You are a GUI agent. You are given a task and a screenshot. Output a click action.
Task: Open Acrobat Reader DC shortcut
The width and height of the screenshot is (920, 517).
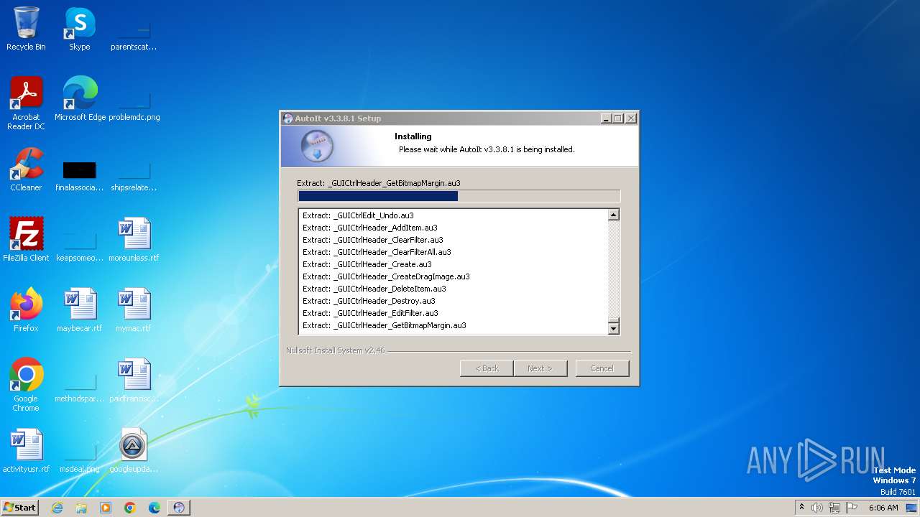pyautogui.click(x=26, y=103)
